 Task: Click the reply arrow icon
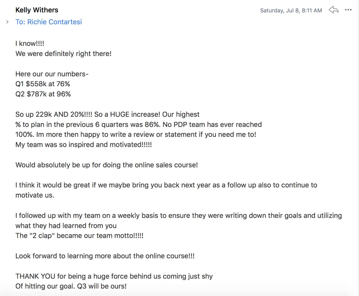point(333,10)
